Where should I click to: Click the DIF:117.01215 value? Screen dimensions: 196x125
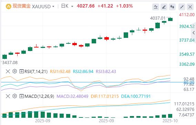click(x=105, y=96)
